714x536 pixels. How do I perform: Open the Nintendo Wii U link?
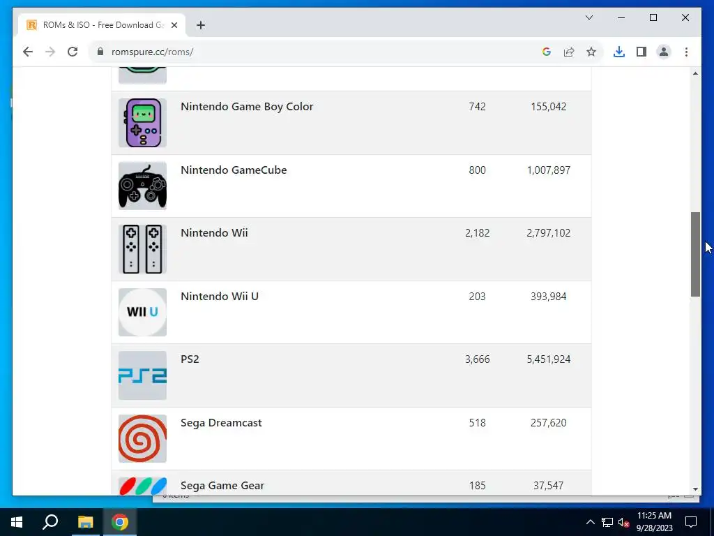click(x=220, y=296)
